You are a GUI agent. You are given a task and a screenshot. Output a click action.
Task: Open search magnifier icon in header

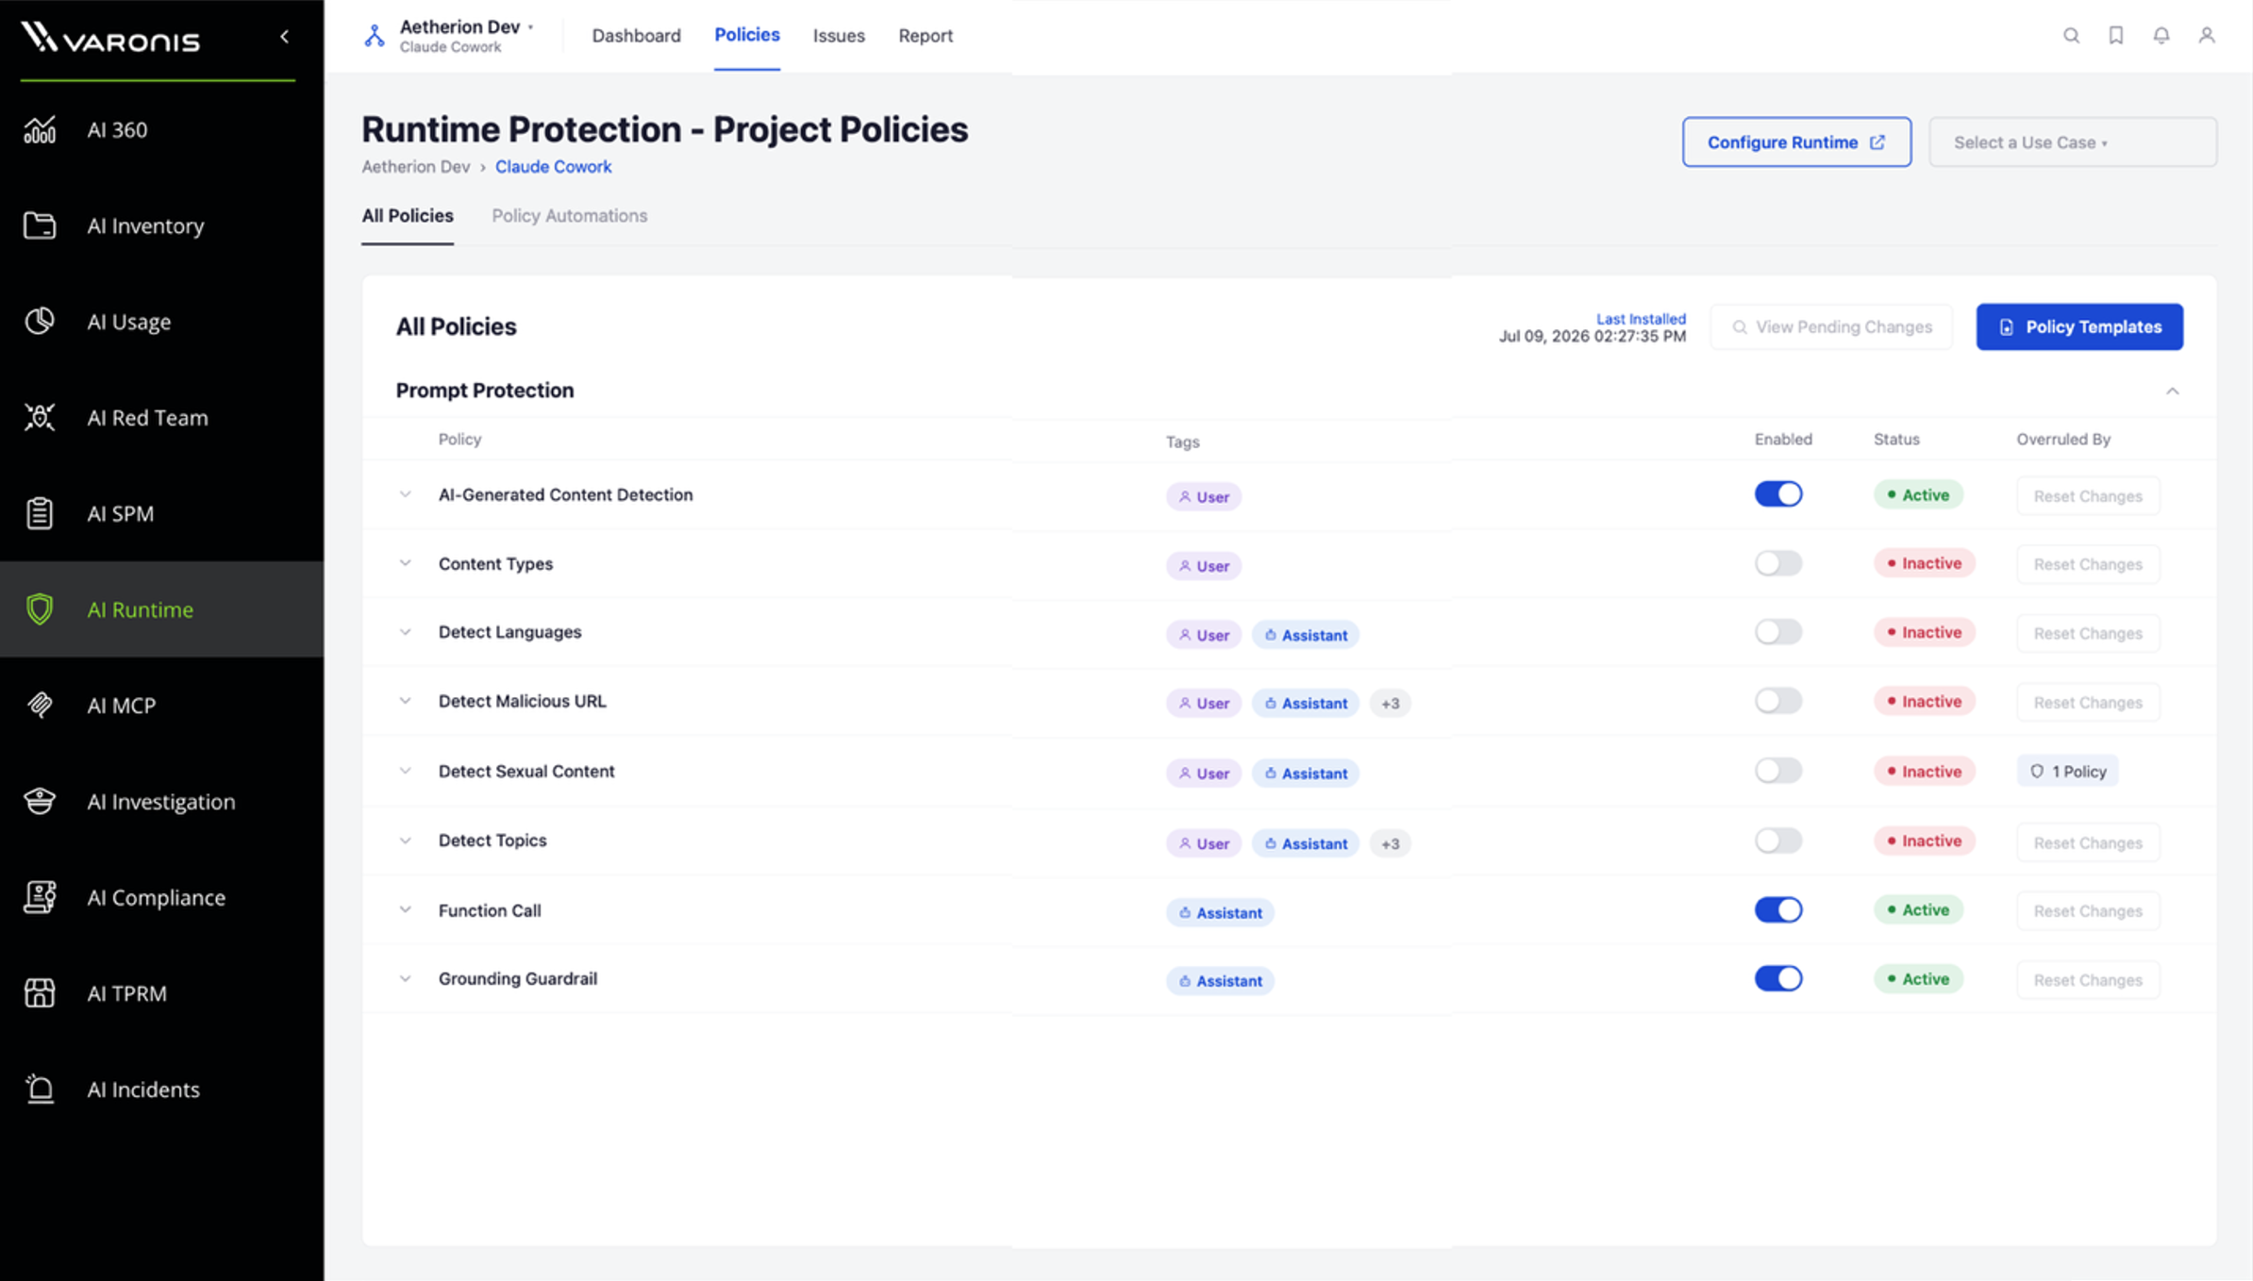(x=2071, y=36)
